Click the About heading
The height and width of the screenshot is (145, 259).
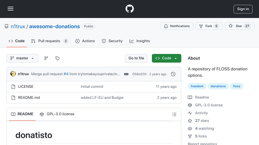pos(194,58)
